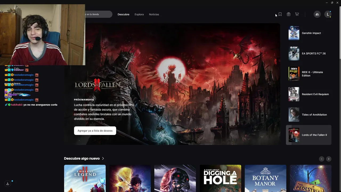Viewport: 341px width, 192px height.
Task: Open the A Game About Digging a Hole card
Action: pyautogui.click(x=220, y=178)
